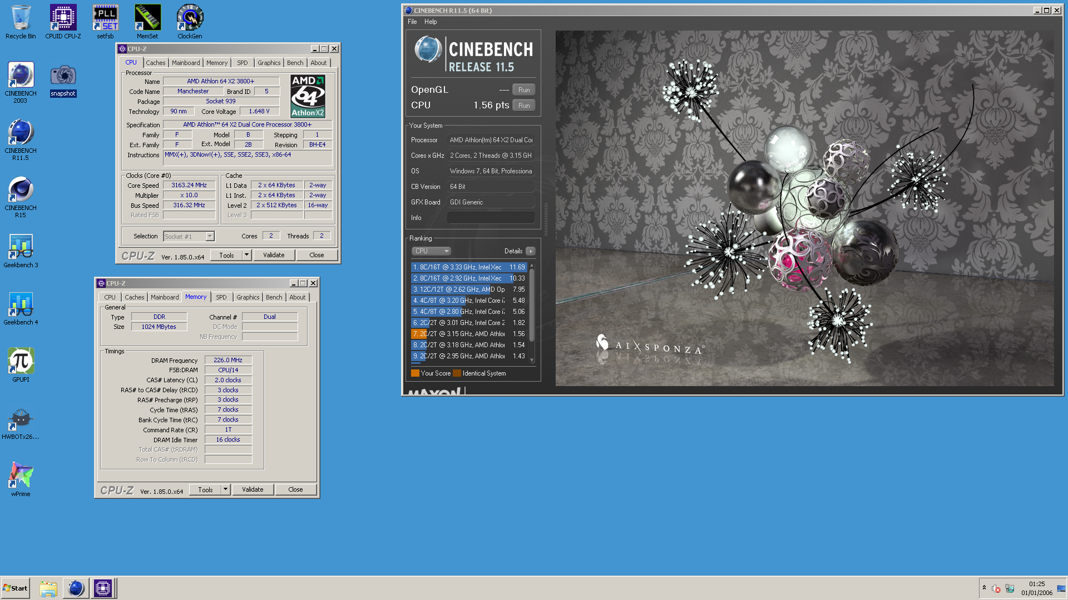Select CINEBENCH 2003 desktop icon
The width and height of the screenshot is (1068, 600).
21,82
